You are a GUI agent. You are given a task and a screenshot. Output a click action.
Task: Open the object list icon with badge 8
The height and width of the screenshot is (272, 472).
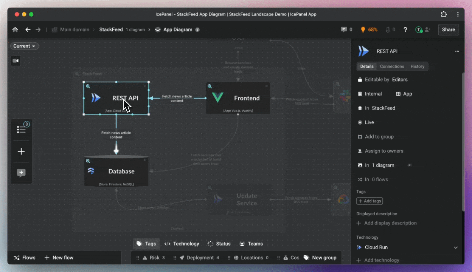pos(22,129)
